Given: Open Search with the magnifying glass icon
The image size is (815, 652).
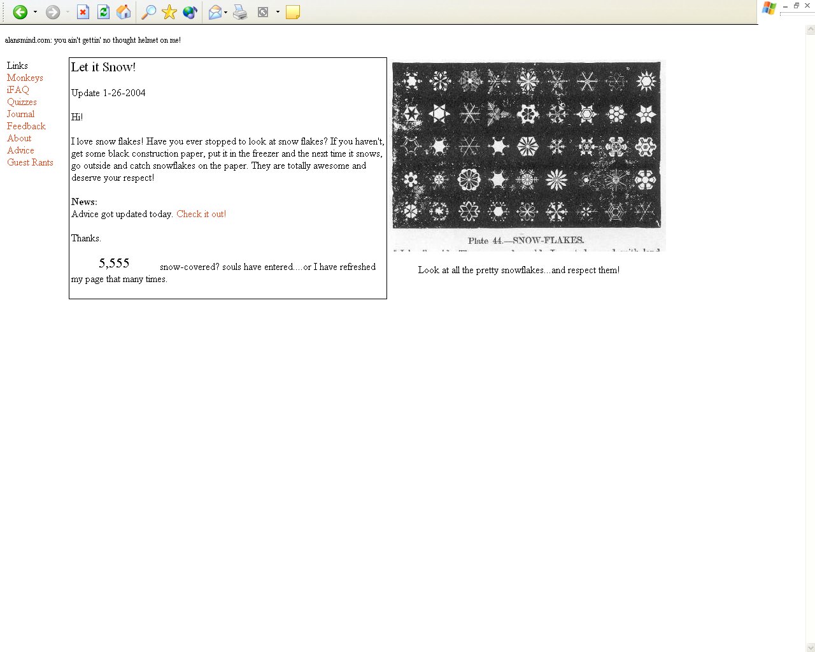Looking at the screenshot, I should tap(148, 12).
